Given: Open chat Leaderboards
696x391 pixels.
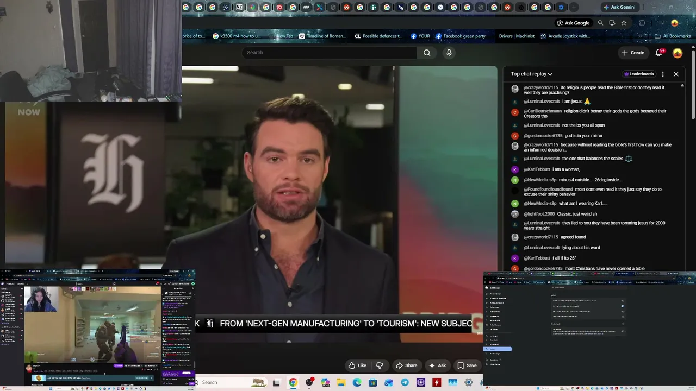Looking at the screenshot, I should pyautogui.click(x=639, y=74).
